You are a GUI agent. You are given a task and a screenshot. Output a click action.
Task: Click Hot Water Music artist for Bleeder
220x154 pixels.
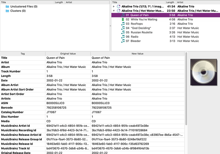point(188,41)
